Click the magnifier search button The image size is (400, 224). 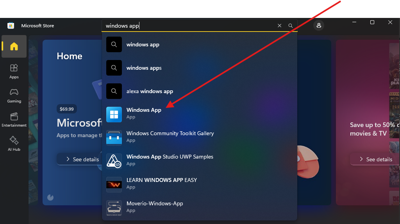pyautogui.click(x=291, y=26)
